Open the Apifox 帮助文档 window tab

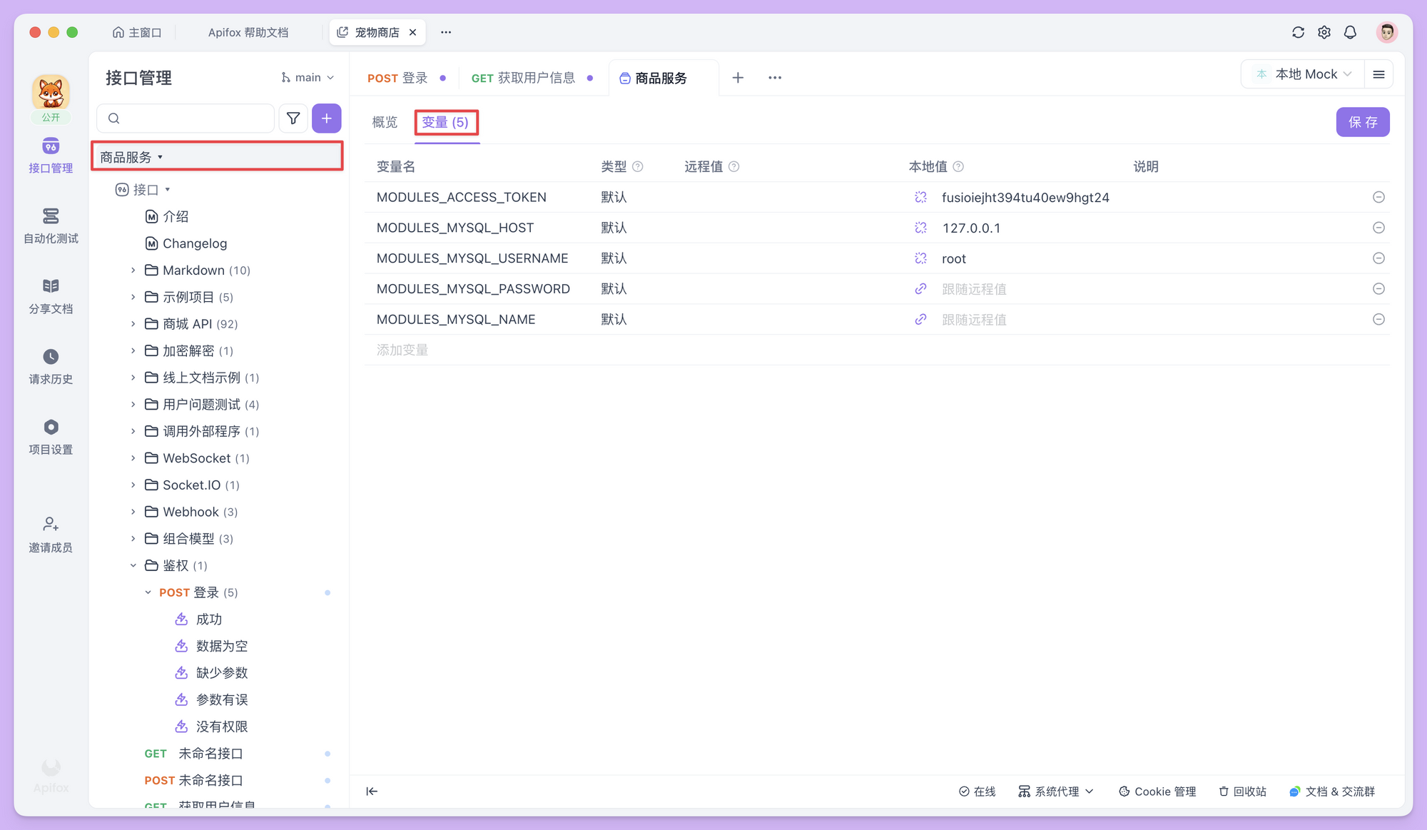[248, 32]
